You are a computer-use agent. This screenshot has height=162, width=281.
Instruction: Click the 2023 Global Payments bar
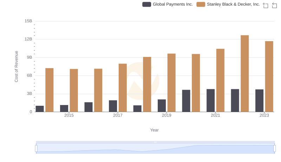click(259, 101)
